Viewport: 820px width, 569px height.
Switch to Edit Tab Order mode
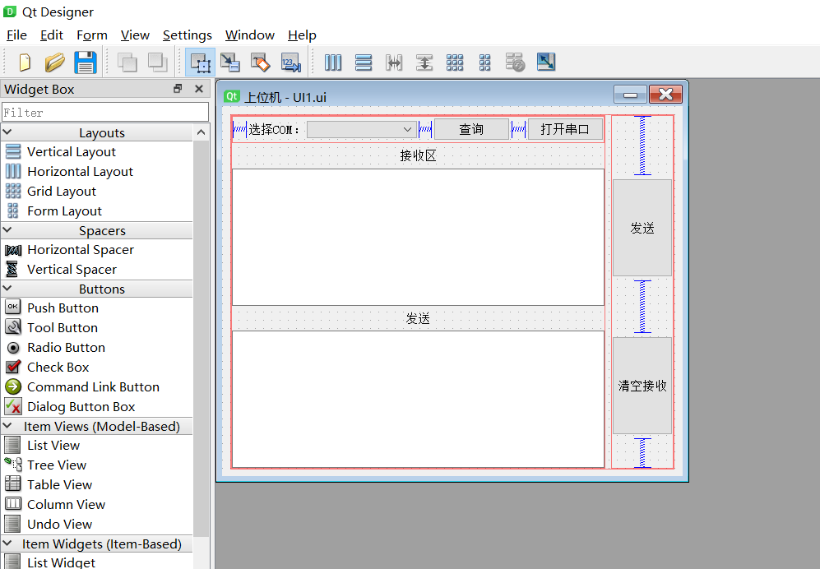click(x=290, y=62)
